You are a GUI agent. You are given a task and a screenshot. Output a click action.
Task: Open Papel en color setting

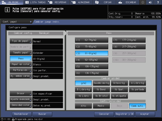21,64
